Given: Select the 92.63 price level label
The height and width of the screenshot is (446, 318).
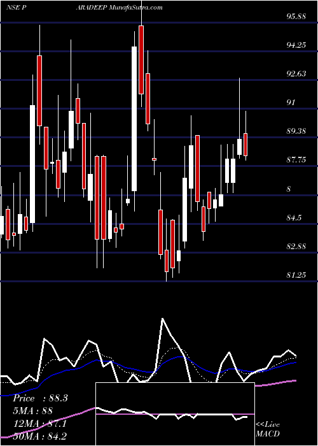Looking at the screenshot, I should pyautogui.click(x=296, y=74).
